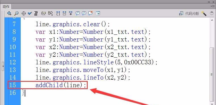Open the 代码片断 code snippets button
Viewport: 216px width, 105px height.
[189, 14]
